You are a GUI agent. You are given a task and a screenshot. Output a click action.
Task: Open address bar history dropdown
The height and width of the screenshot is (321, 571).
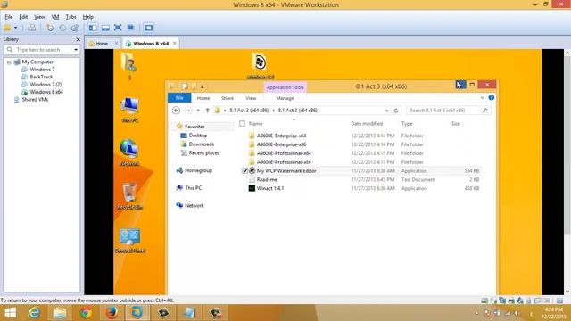coord(386,111)
